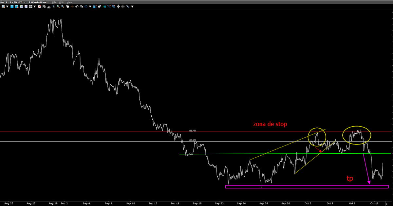Open the Edit menu
Screen dimensions: 393x206
pyautogui.click(x=61, y=2)
